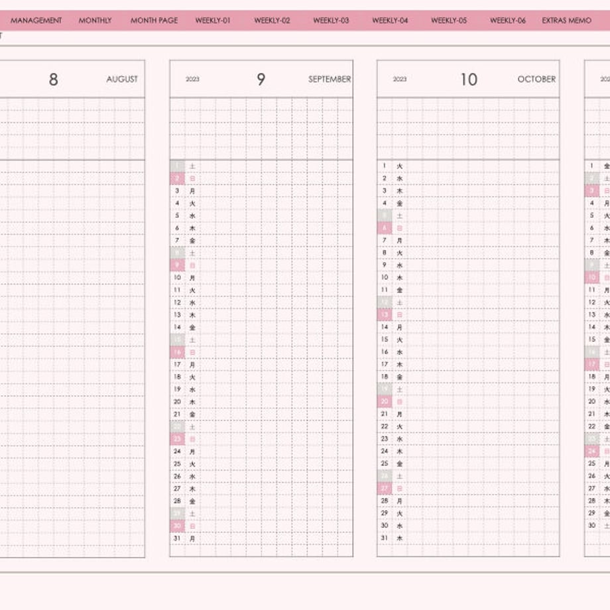Click the October 11 金 row

[x=468, y=290]
